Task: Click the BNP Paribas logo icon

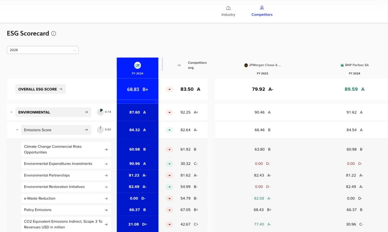Action: [342, 65]
